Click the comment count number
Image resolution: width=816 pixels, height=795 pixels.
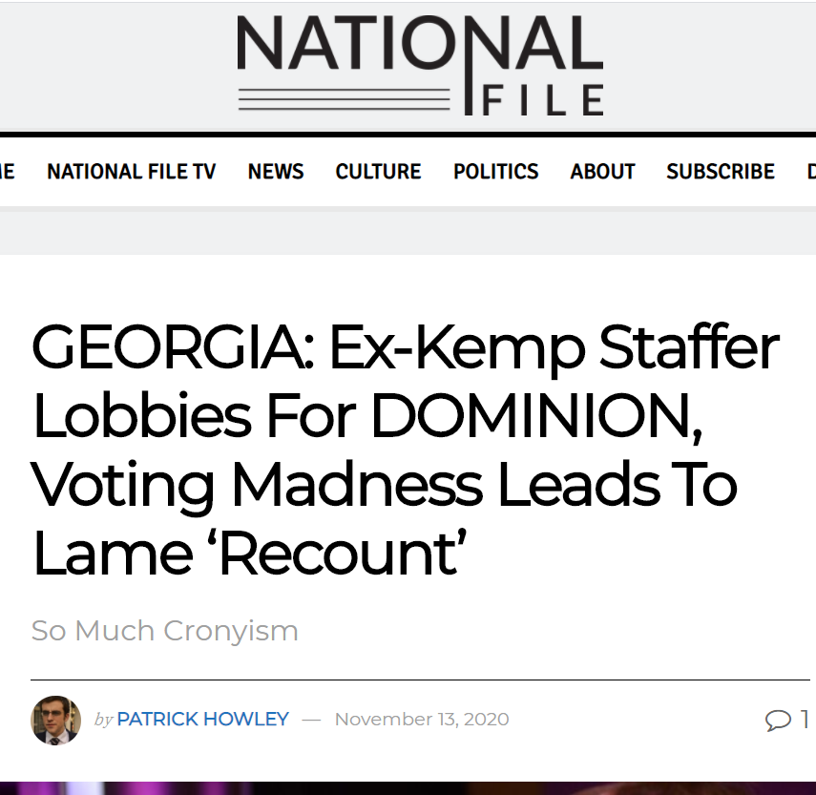805,720
